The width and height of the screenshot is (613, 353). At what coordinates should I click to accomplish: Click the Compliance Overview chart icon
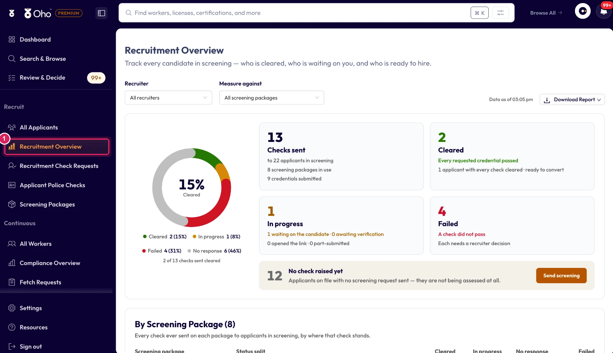[12, 263]
